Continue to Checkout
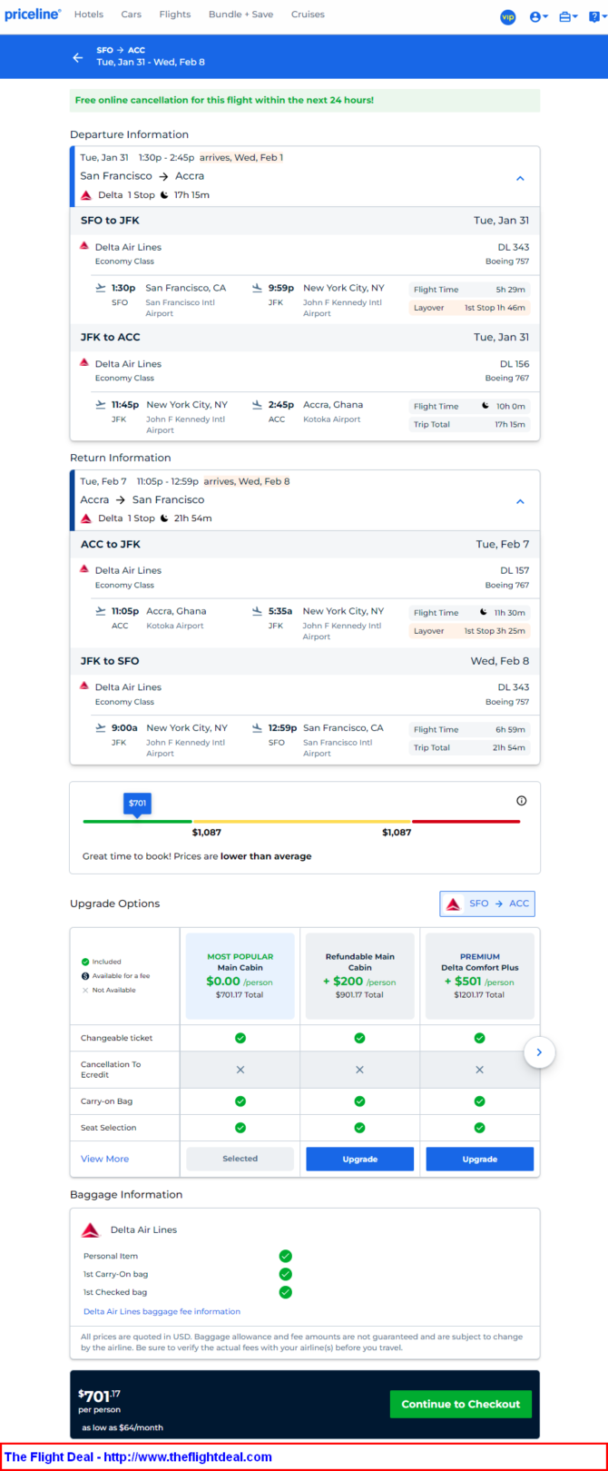The width and height of the screenshot is (608, 1471). pos(461,1404)
